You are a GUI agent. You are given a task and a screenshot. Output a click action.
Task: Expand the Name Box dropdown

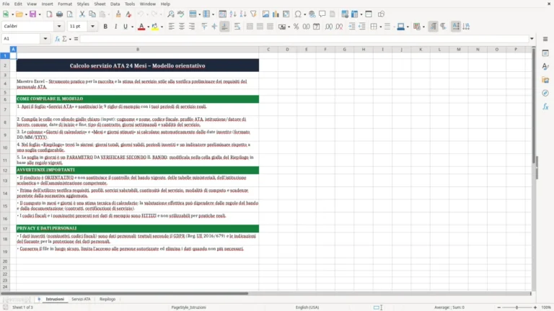click(x=45, y=39)
